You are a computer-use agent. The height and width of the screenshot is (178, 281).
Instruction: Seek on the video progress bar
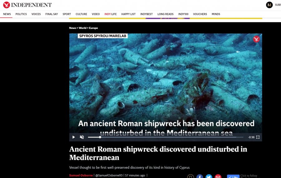click(165, 137)
